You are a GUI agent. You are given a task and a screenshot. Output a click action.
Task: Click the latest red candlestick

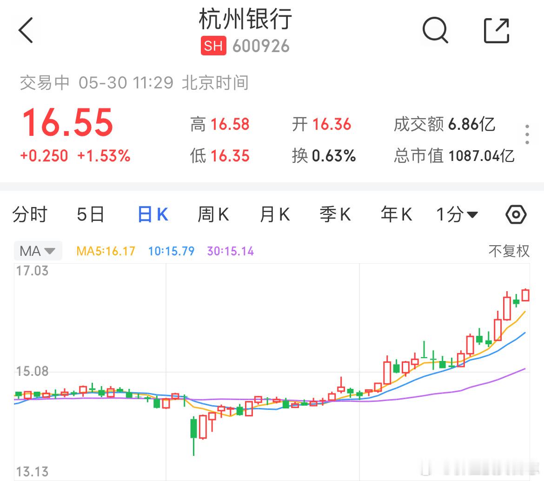click(x=525, y=295)
